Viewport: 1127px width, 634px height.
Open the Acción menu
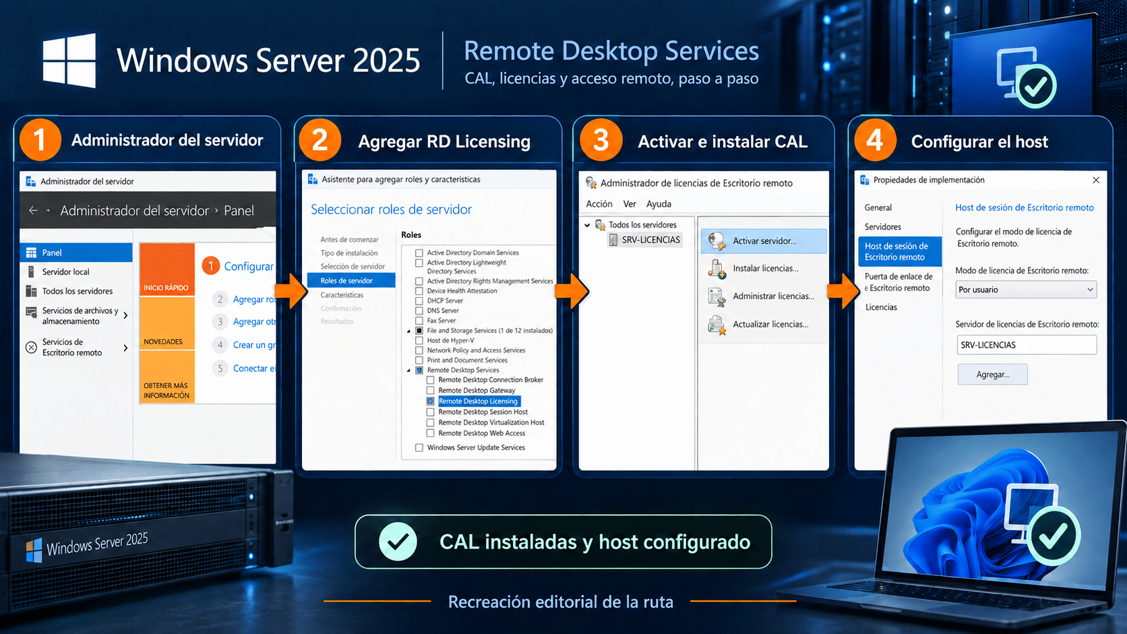(x=599, y=204)
